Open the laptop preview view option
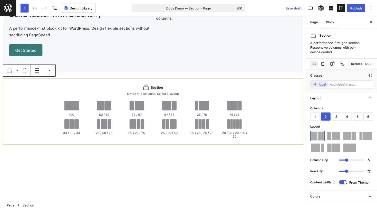The image size is (377, 208). [311, 8]
